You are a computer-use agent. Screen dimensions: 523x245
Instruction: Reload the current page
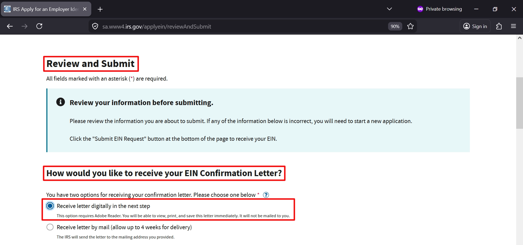(x=39, y=26)
